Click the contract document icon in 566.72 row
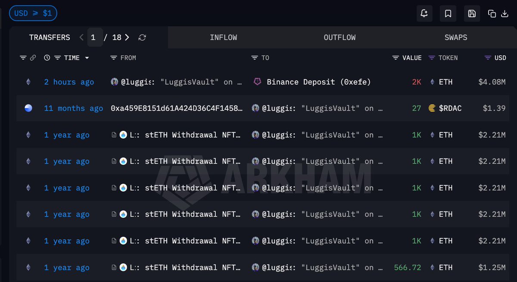 pyautogui.click(x=114, y=267)
